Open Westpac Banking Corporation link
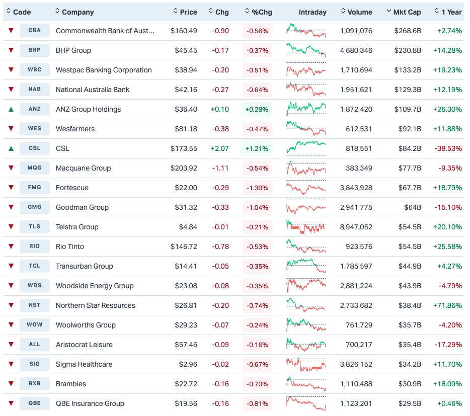 pyautogui.click(x=104, y=70)
